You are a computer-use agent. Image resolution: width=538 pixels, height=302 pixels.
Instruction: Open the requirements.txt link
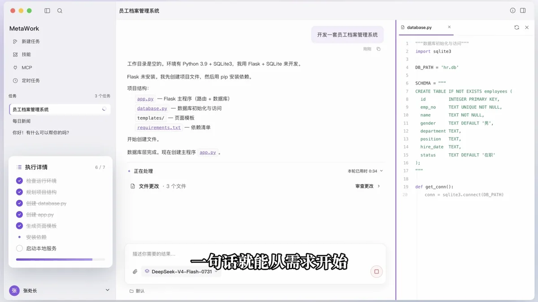[x=159, y=127]
